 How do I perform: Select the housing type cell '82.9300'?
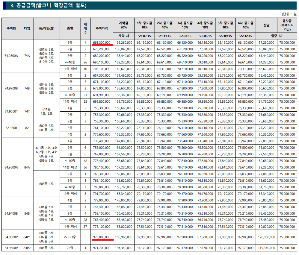point(11,128)
